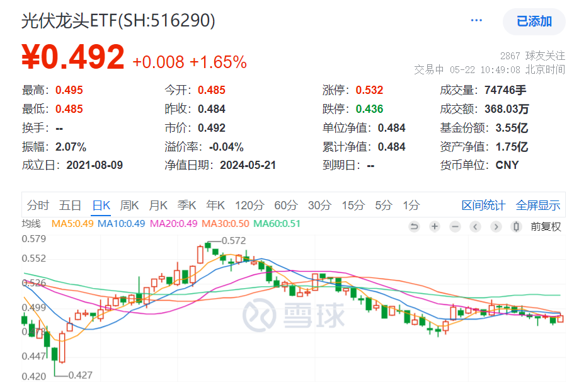Click the 成交量 value 74746手
579x382 pixels.
505,90
